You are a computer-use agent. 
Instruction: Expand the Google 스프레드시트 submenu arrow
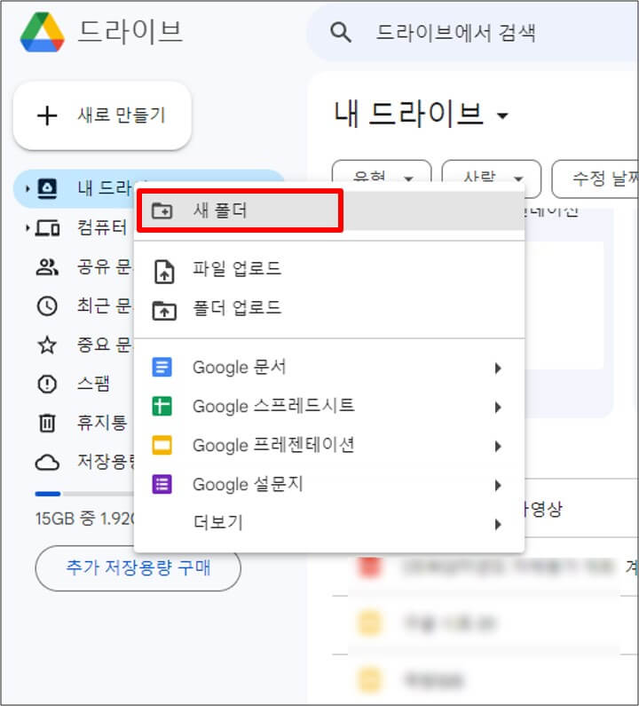pos(498,408)
